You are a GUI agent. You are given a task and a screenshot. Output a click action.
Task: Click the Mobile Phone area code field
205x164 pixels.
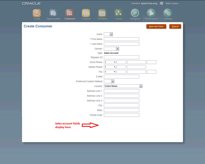click(121, 67)
